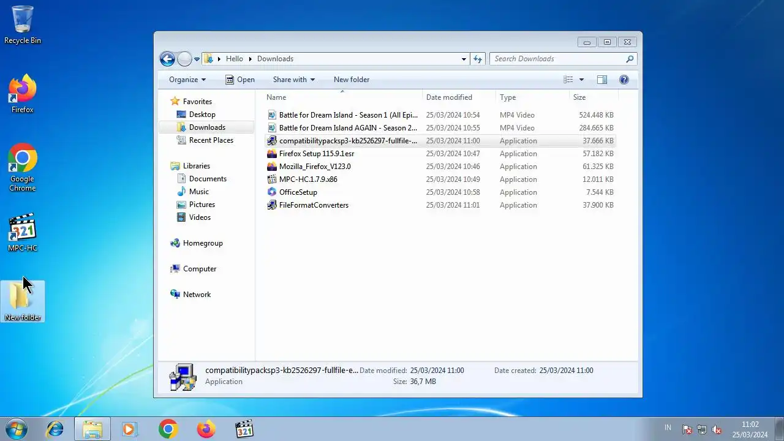Select FileFormatConverters file
Image resolution: width=784 pixels, height=441 pixels.
point(440,205)
